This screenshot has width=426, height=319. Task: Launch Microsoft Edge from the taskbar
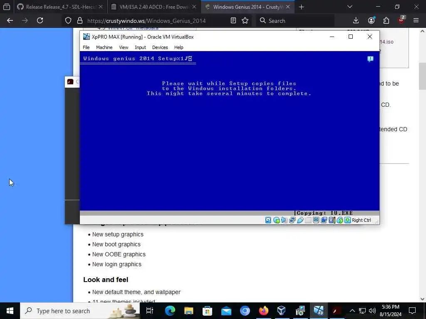170,311
